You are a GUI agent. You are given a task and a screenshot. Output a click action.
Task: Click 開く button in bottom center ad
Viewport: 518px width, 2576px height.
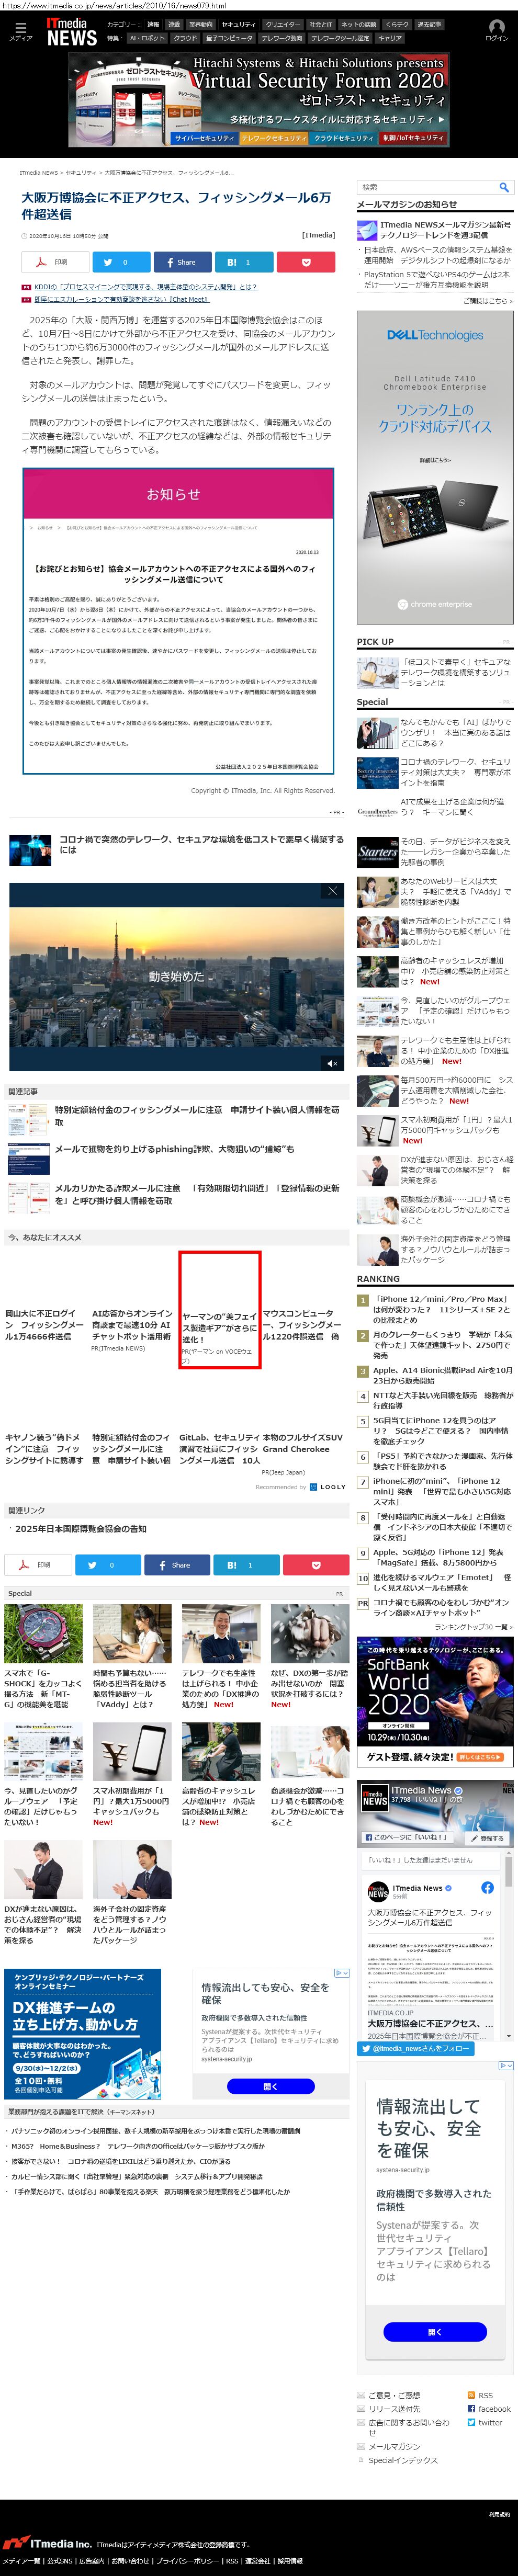[270, 2086]
